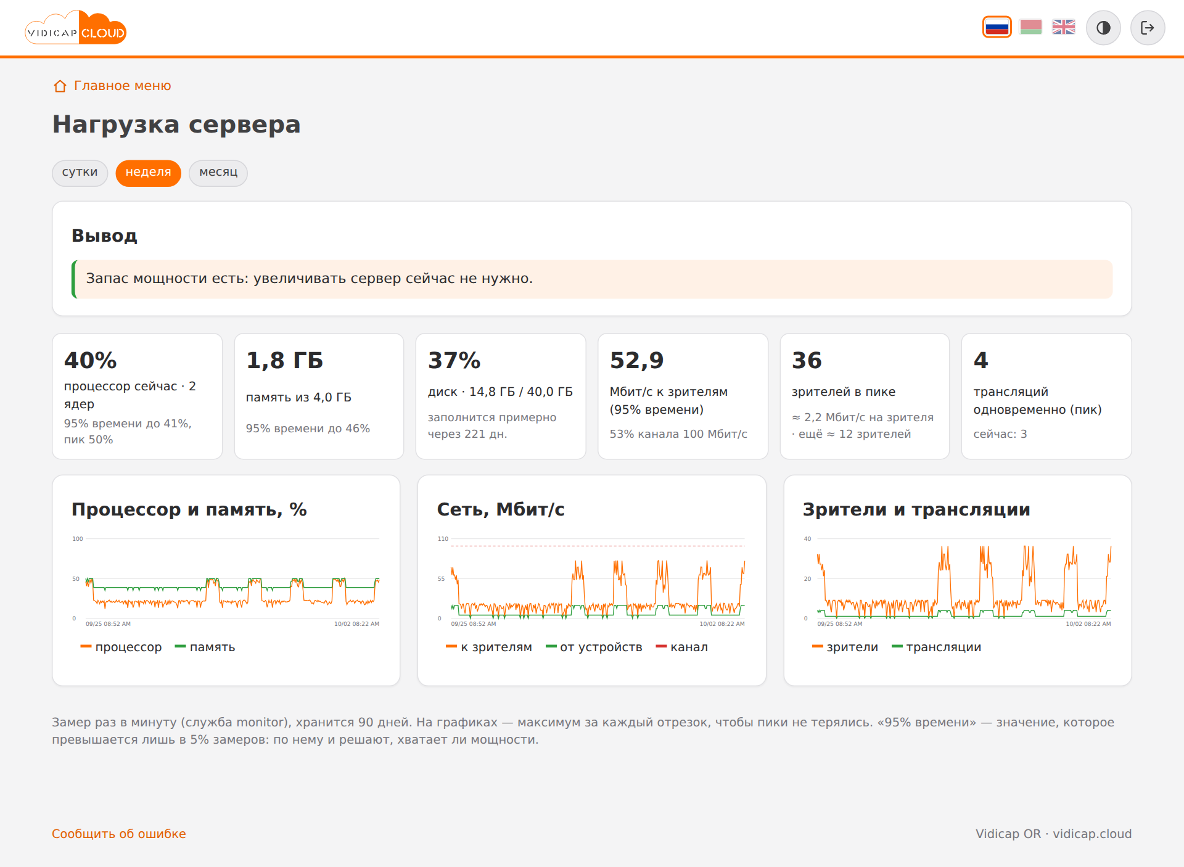Click the 37% disk usage value
This screenshot has height=867, width=1184.
tap(454, 361)
